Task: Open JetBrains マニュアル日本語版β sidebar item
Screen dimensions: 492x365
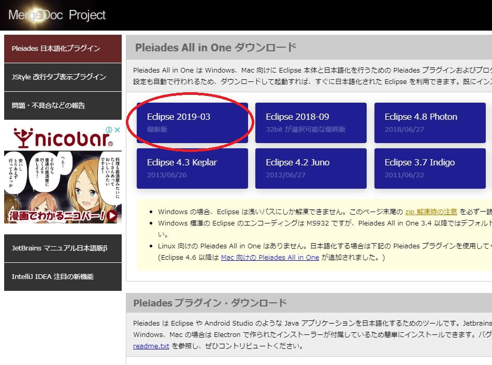Action: 63,248
